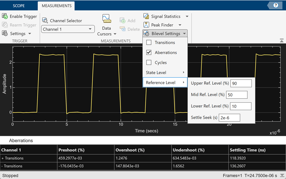Expand the Data Cursors dropdown arrow
The width and height of the screenshot is (286, 179).
click(115, 34)
